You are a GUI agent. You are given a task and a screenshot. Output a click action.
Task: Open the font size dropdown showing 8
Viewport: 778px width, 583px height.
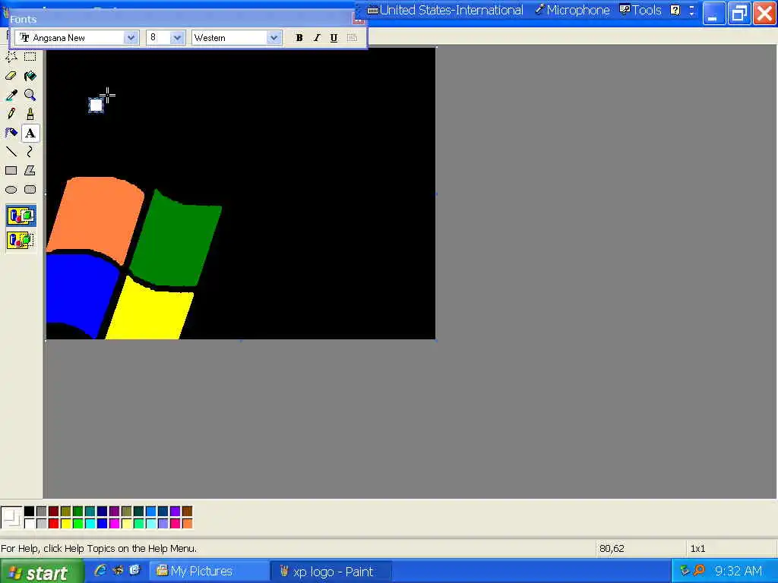click(x=177, y=38)
